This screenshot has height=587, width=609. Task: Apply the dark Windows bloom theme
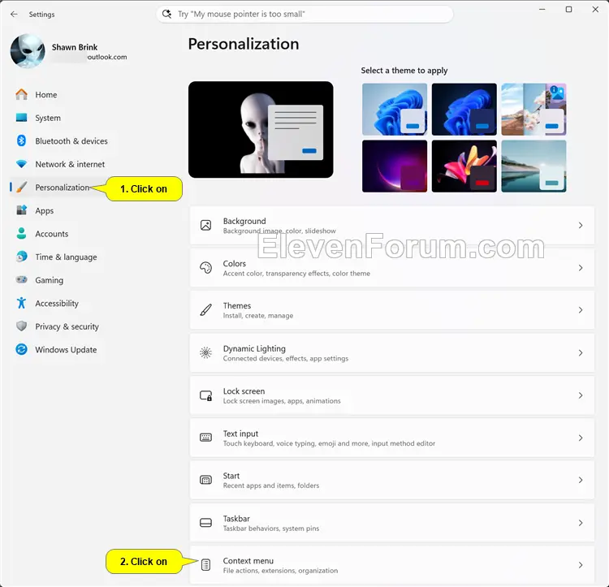(464, 109)
